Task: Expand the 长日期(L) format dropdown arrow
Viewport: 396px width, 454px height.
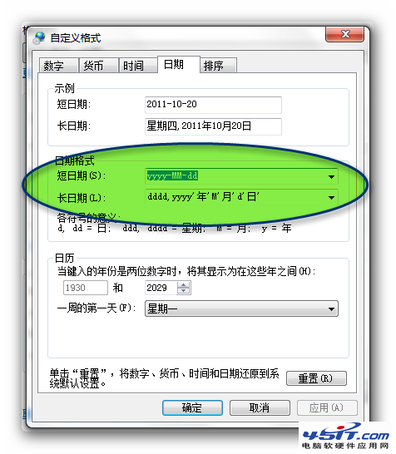Action: point(331,198)
